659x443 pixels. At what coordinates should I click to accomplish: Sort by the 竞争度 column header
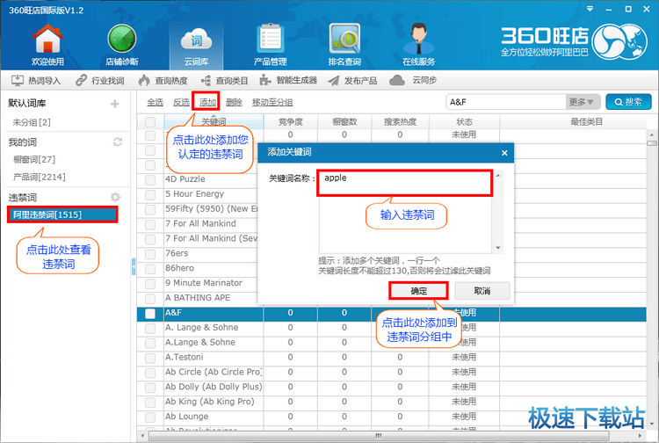pos(291,122)
